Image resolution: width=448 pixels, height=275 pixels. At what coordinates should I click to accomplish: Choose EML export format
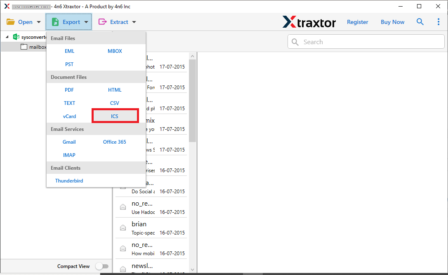pos(69,51)
